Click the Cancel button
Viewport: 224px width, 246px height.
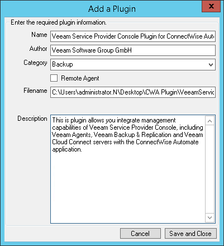pyautogui.click(x=140, y=234)
